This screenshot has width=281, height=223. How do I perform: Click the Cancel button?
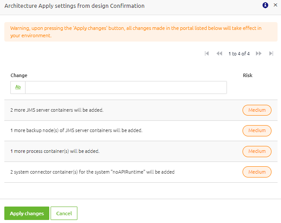tap(64, 213)
